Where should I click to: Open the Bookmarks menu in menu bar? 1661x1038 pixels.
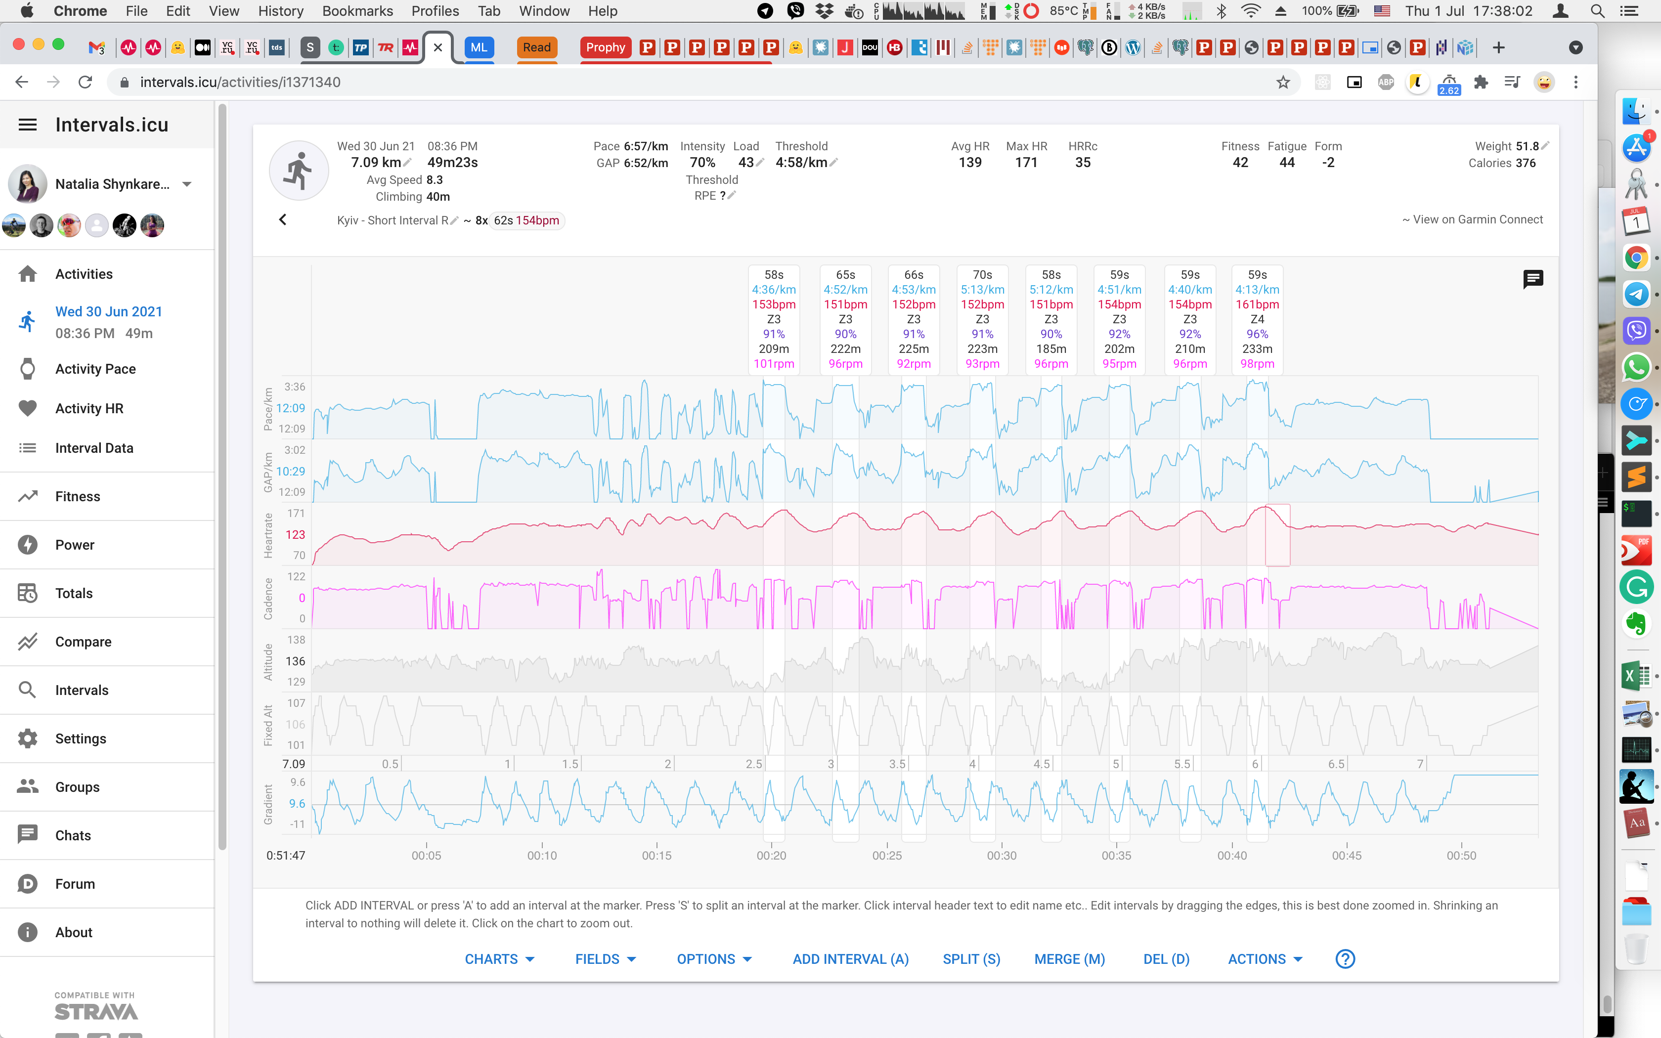click(x=357, y=11)
